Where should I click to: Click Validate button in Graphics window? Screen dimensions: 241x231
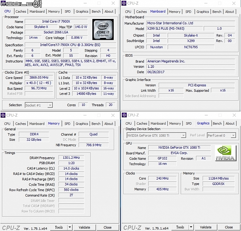tap(206, 227)
